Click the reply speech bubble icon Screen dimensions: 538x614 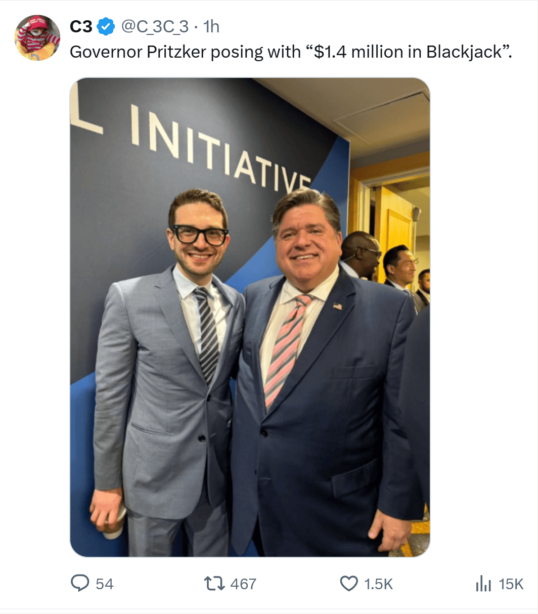pyautogui.click(x=80, y=584)
